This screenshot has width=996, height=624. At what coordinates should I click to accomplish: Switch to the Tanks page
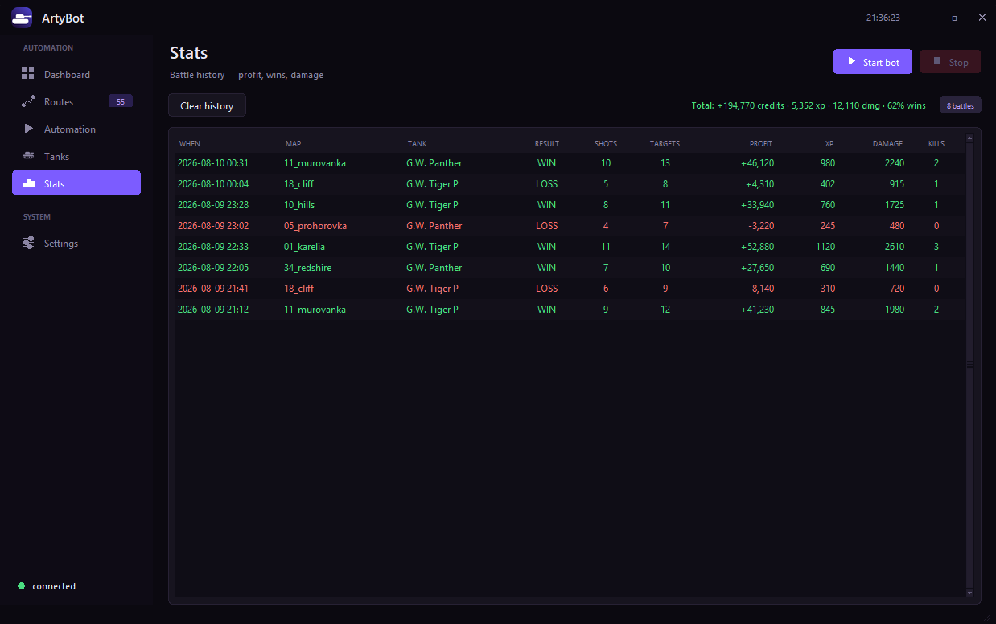(x=76, y=157)
